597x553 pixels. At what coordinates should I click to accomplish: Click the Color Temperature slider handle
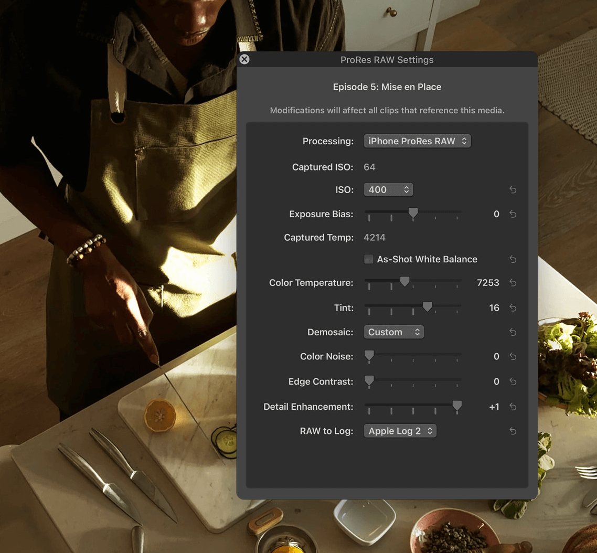tap(404, 282)
